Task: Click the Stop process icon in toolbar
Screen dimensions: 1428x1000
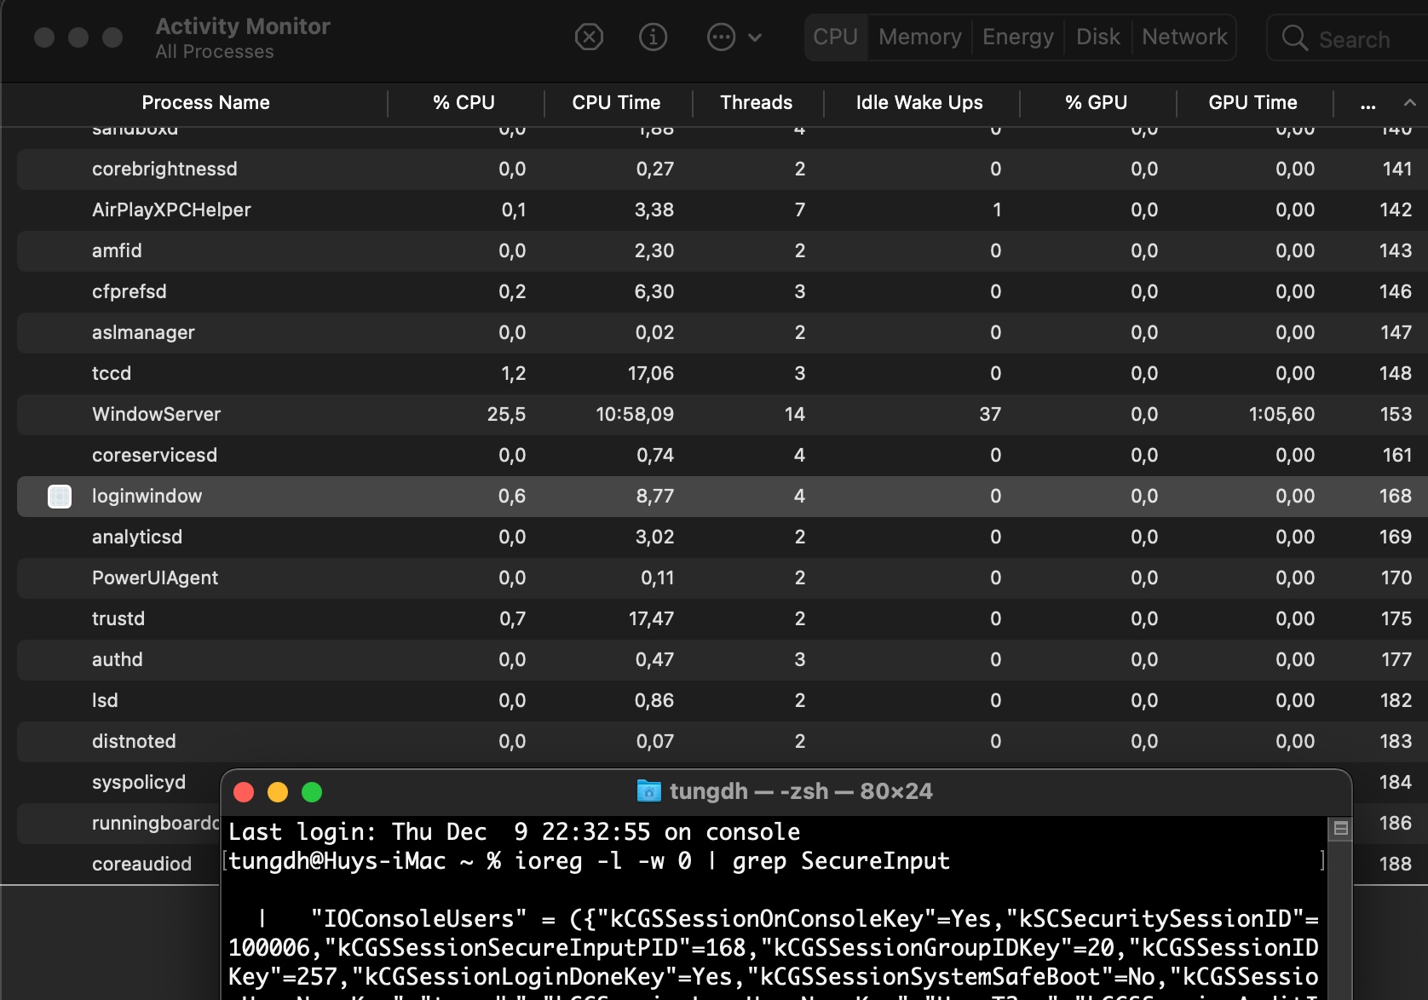Action: click(589, 37)
